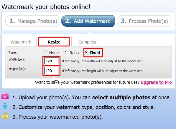
Task: Open the Upgrade to Pro link
Action: pos(156,82)
